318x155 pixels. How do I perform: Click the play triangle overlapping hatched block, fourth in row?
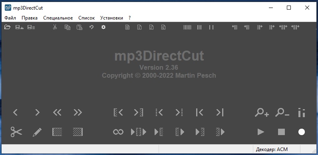point(180,132)
